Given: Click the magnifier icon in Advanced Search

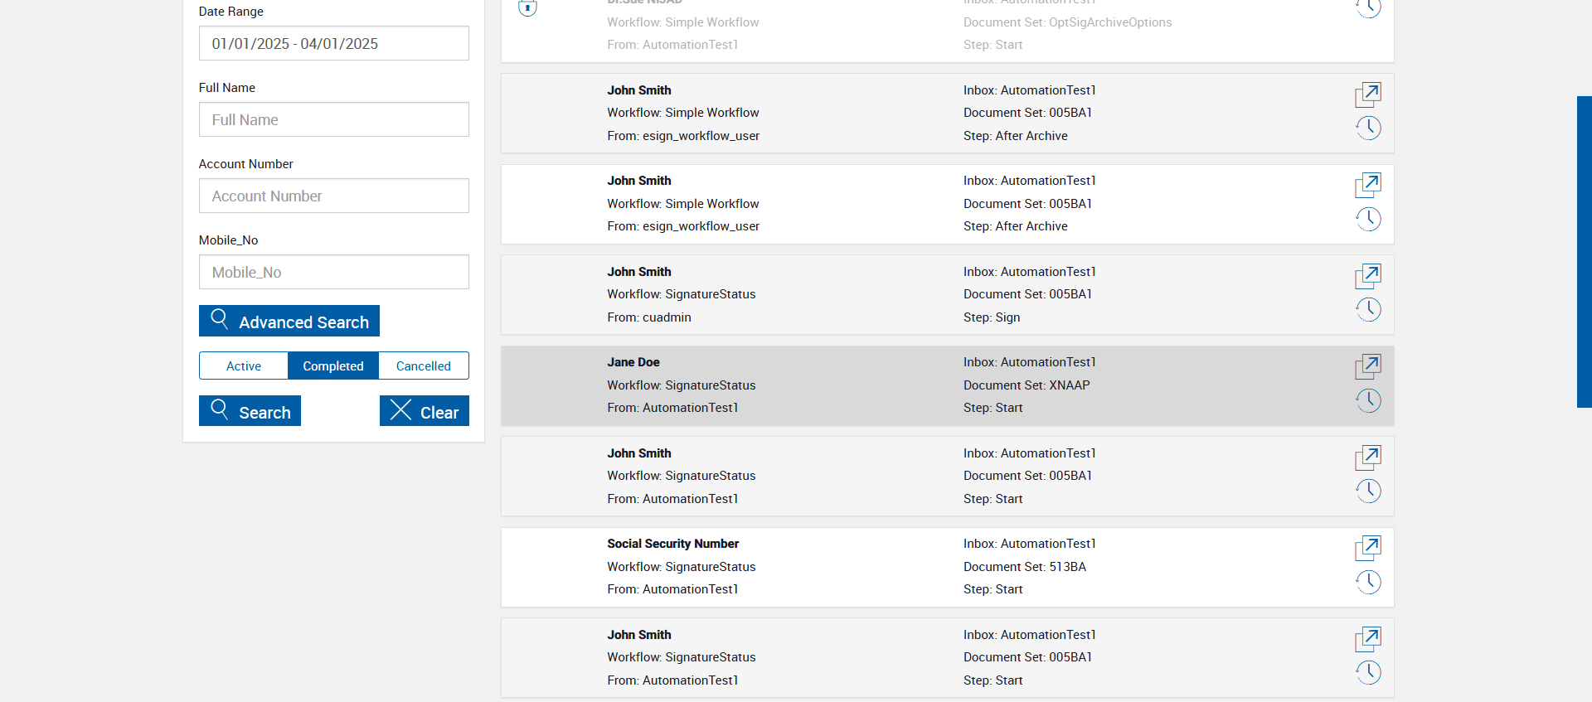Looking at the screenshot, I should (220, 319).
